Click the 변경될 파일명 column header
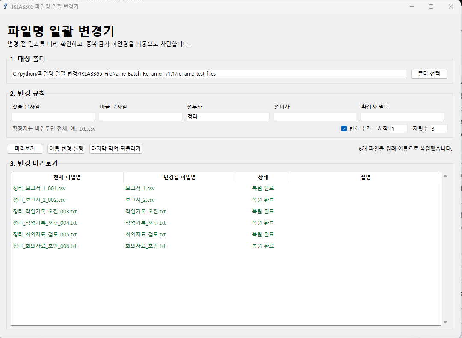The width and height of the screenshot is (462, 338). coord(180,177)
